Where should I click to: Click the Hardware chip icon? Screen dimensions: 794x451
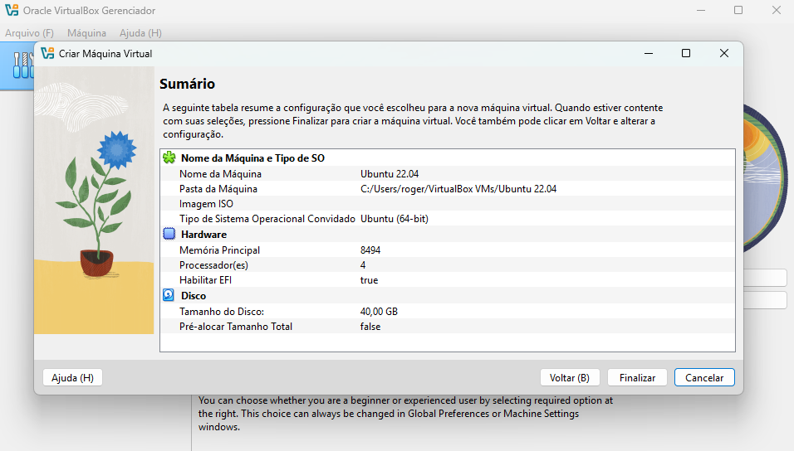point(169,235)
